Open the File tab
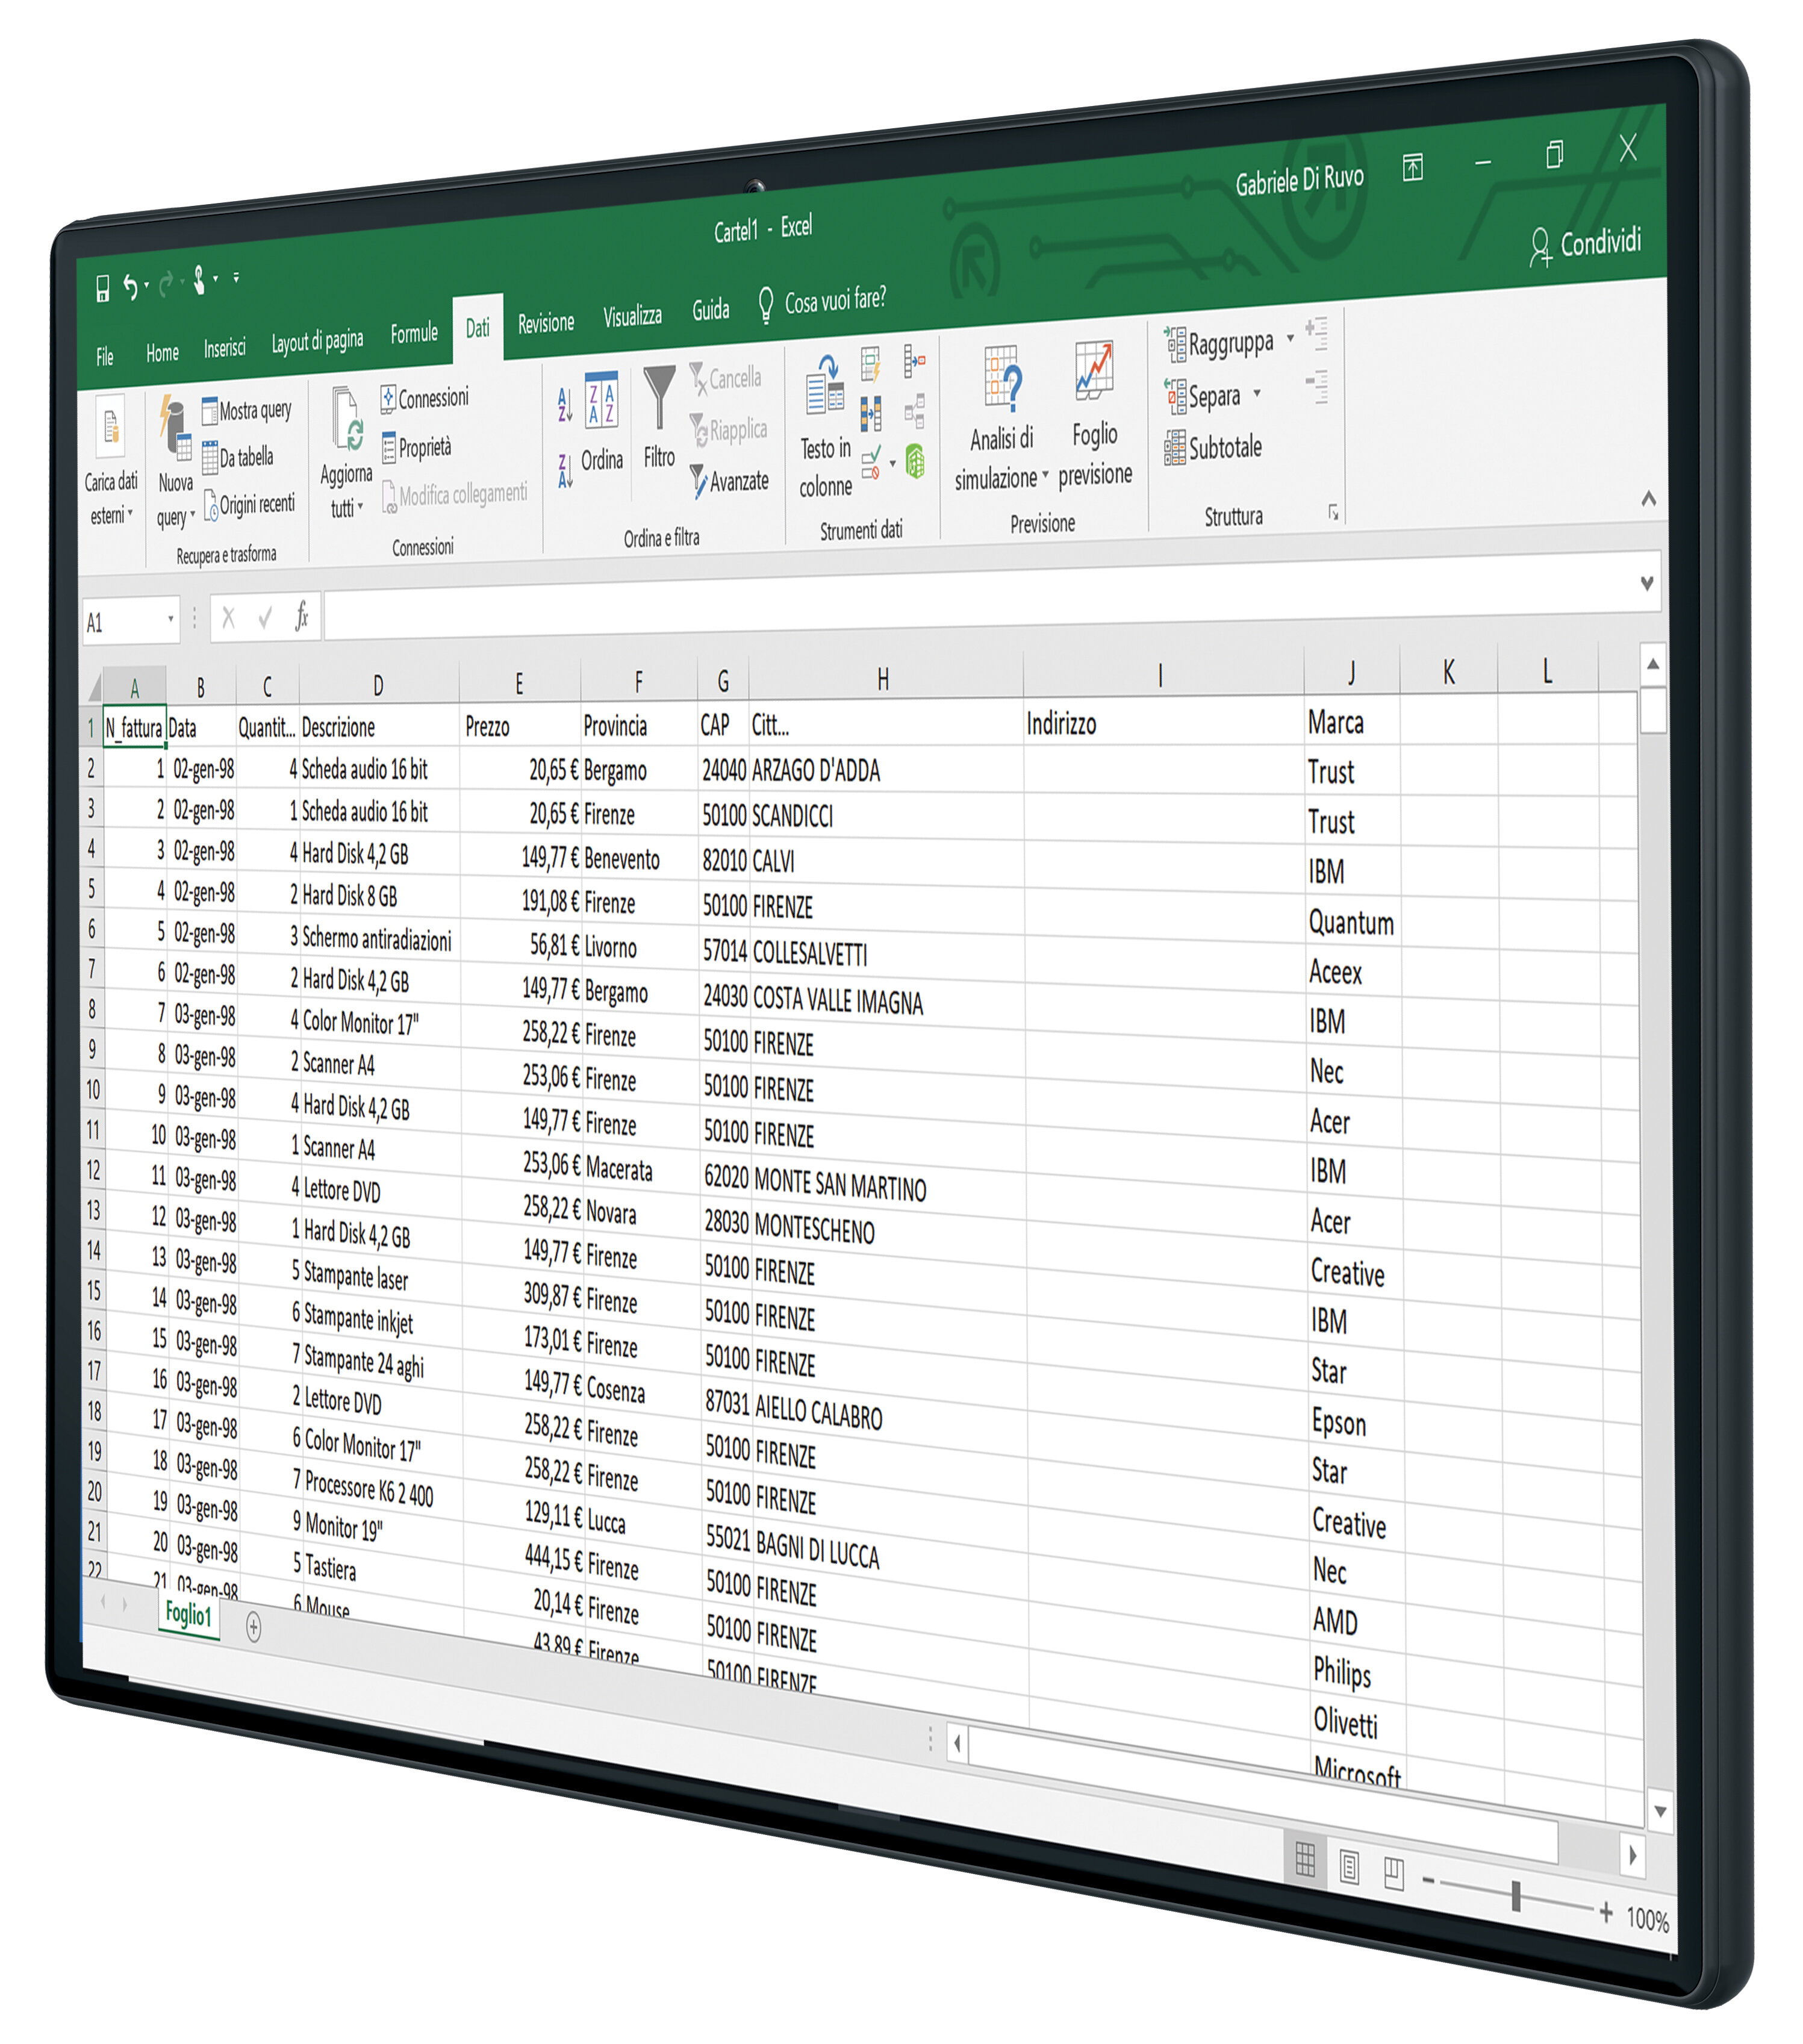The width and height of the screenshot is (1803, 2044). [105, 357]
